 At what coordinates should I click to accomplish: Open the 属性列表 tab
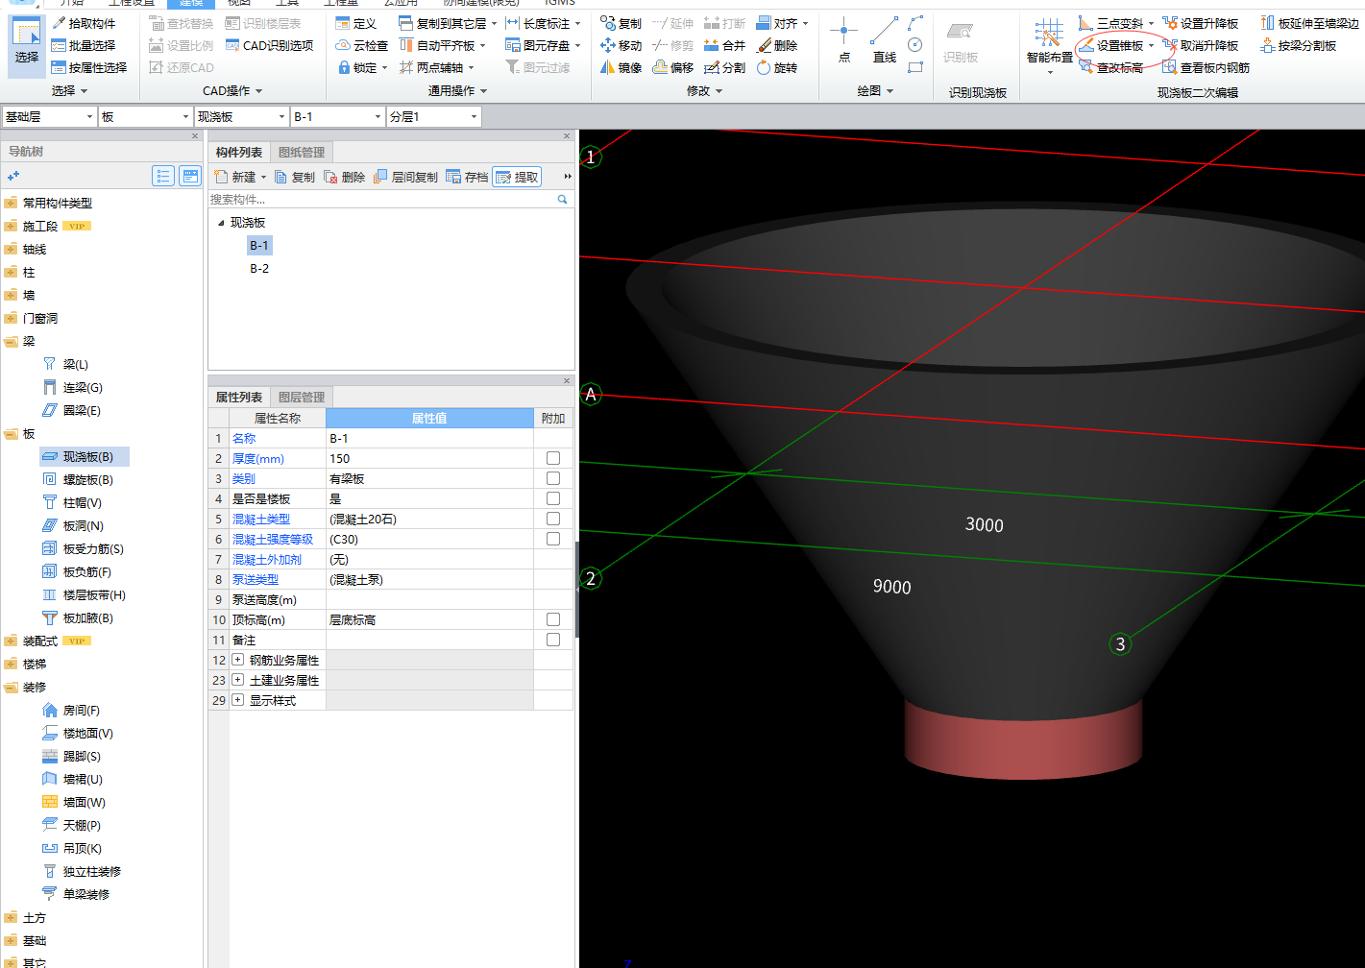(239, 397)
